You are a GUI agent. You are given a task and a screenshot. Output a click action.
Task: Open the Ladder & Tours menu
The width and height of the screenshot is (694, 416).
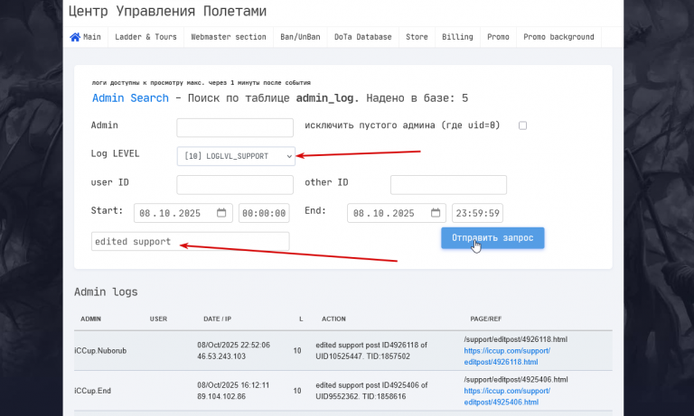point(145,37)
